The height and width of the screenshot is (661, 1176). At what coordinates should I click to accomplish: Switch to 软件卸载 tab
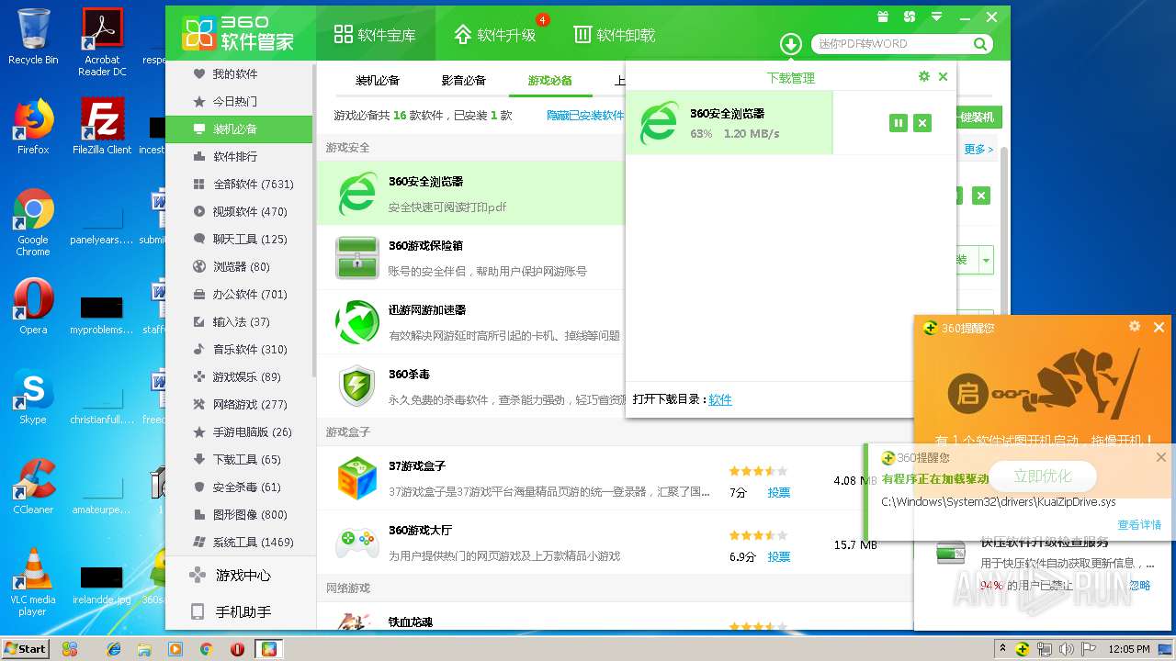[615, 35]
